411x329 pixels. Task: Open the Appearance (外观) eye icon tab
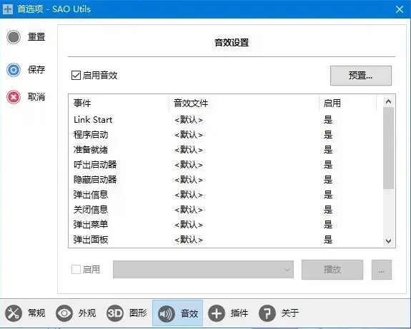[x=64, y=313]
